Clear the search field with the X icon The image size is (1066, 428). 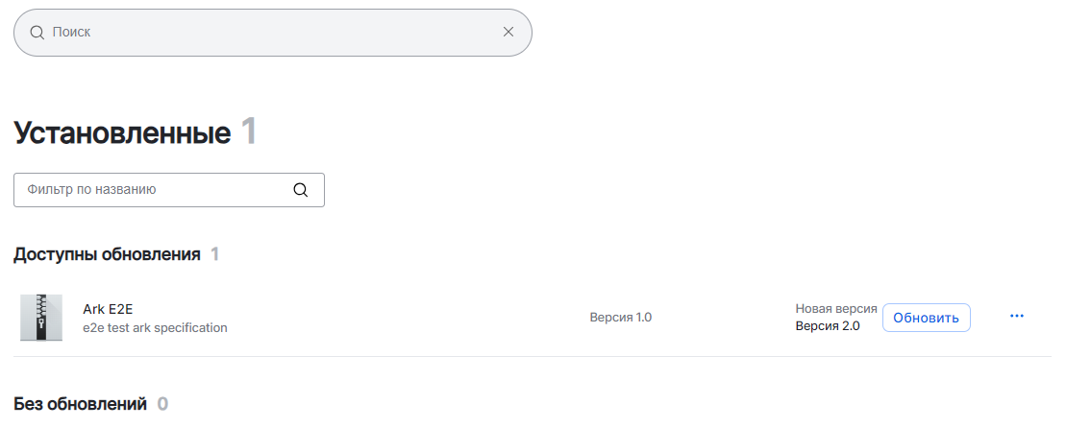[x=508, y=33]
